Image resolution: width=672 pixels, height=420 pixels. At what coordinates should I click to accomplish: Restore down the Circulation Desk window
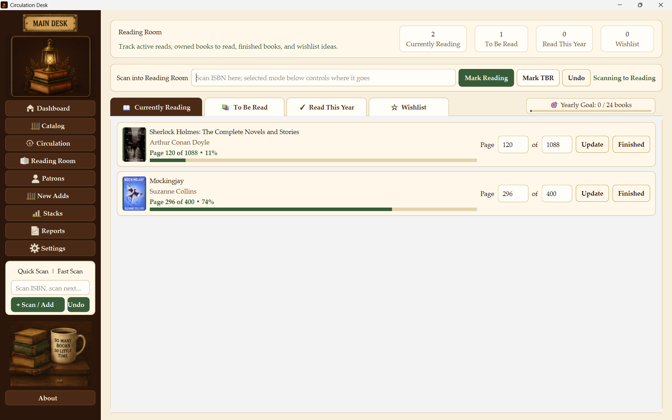[x=640, y=5]
